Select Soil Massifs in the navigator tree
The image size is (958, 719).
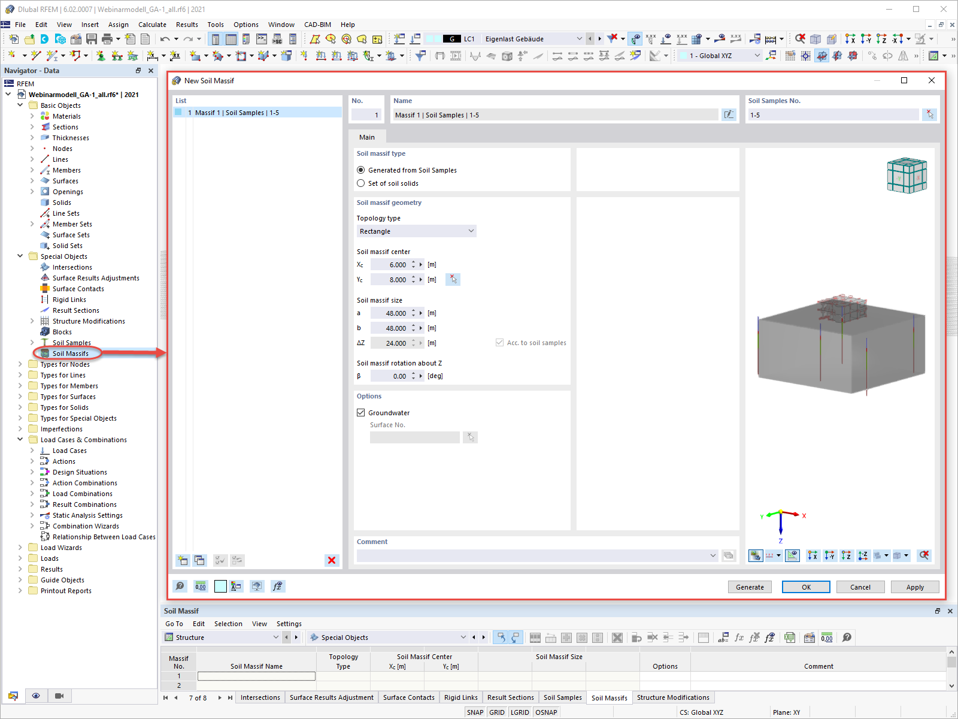(x=70, y=354)
